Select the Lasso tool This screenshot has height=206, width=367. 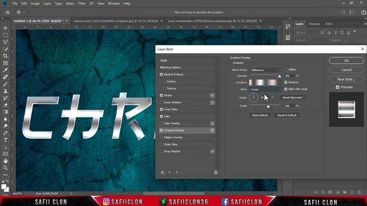click(x=5, y=42)
